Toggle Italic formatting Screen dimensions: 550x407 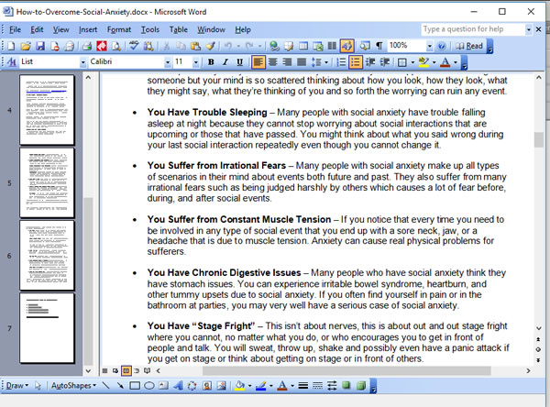[225, 62]
